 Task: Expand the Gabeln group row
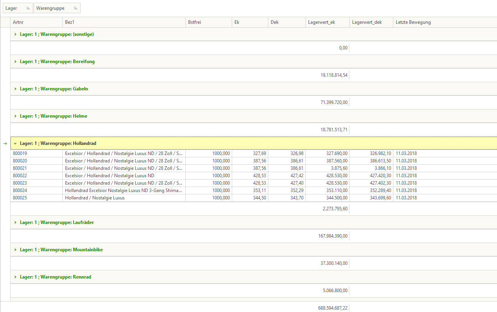click(x=15, y=89)
